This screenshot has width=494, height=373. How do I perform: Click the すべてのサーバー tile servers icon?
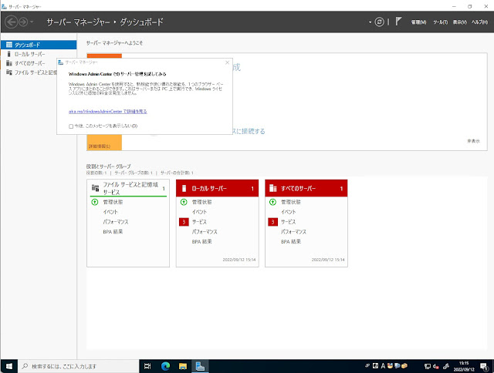tap(272, 188)
